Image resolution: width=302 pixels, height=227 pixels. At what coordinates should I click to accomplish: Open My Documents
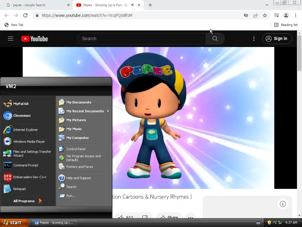click(84, 102)
